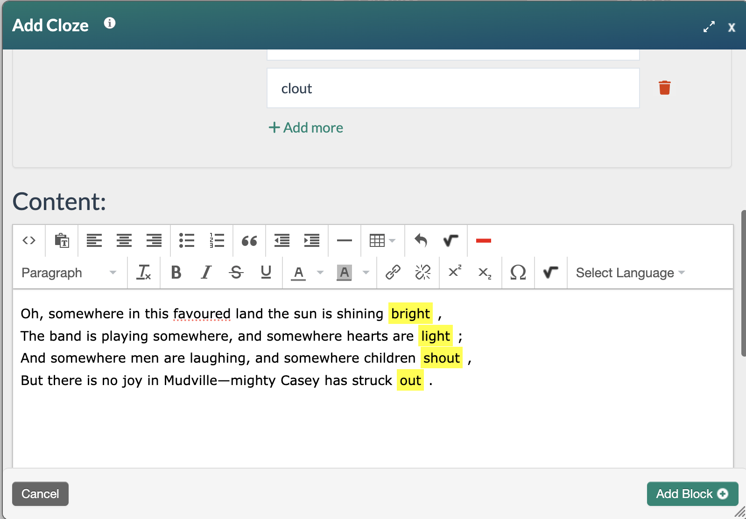Insert or edit a hyperlink
Screen dimensions: 746x519
tap(393, 272)
